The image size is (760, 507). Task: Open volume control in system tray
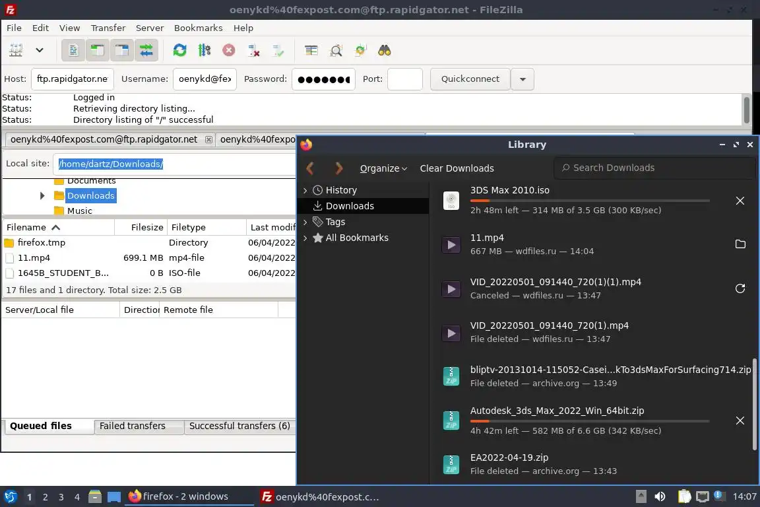tap(660, 496)
